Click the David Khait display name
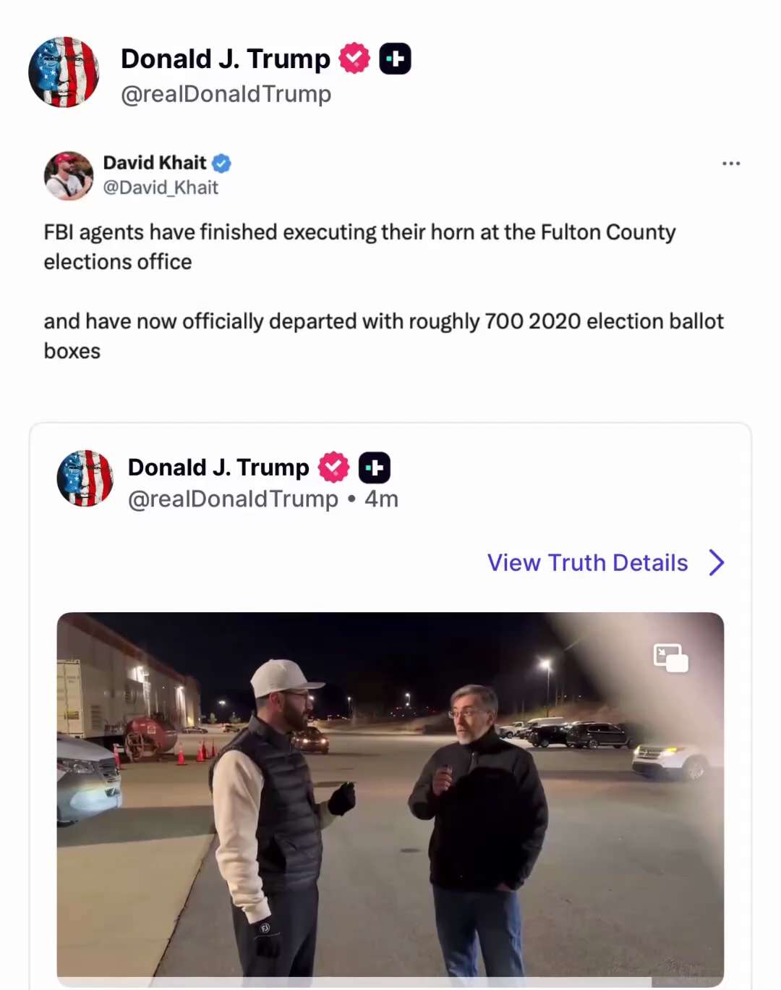This screenshot has width=781, height=990. click(x=155, y=163)
